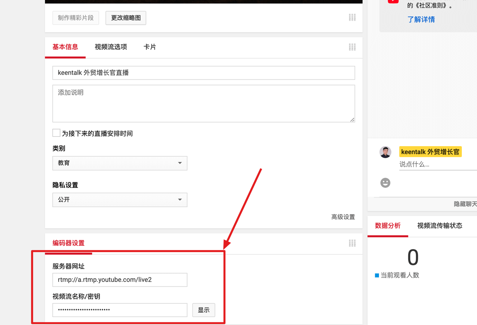The image size is (477, 325).
Task: Open the 高级设置 settings
Action: [343, 217]
